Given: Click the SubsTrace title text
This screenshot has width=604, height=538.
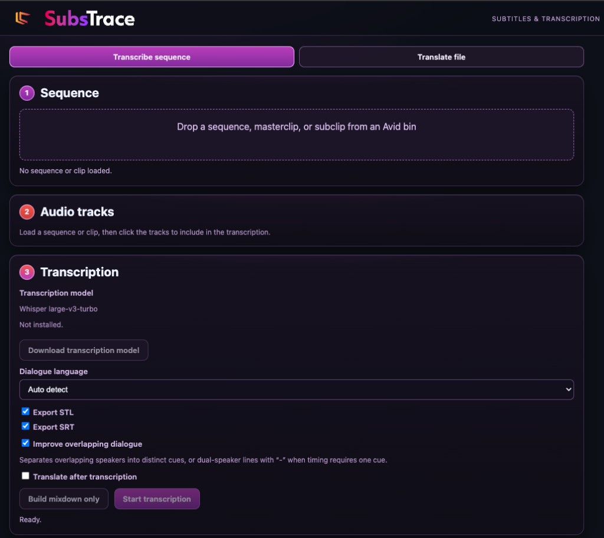Looking at the screenshot, I should (90, 18).
